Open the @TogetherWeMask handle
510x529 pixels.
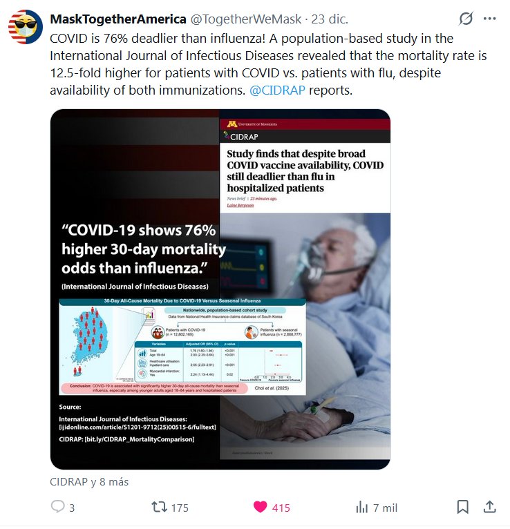coord(246,19)
